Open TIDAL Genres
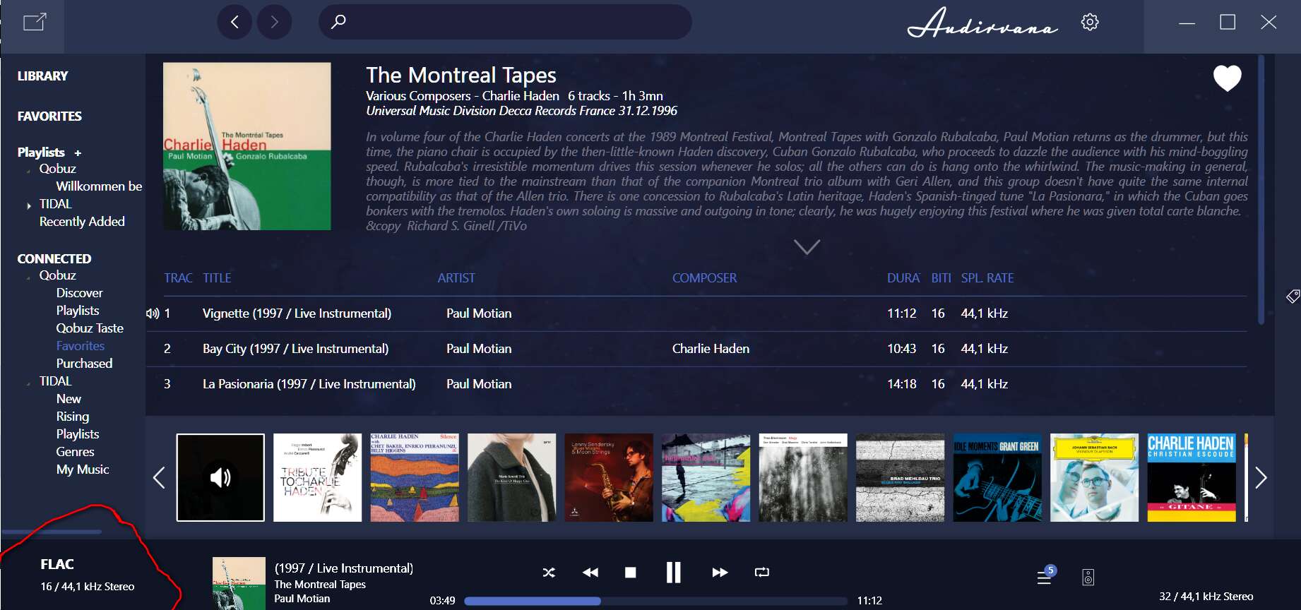 tap(75, 451)
